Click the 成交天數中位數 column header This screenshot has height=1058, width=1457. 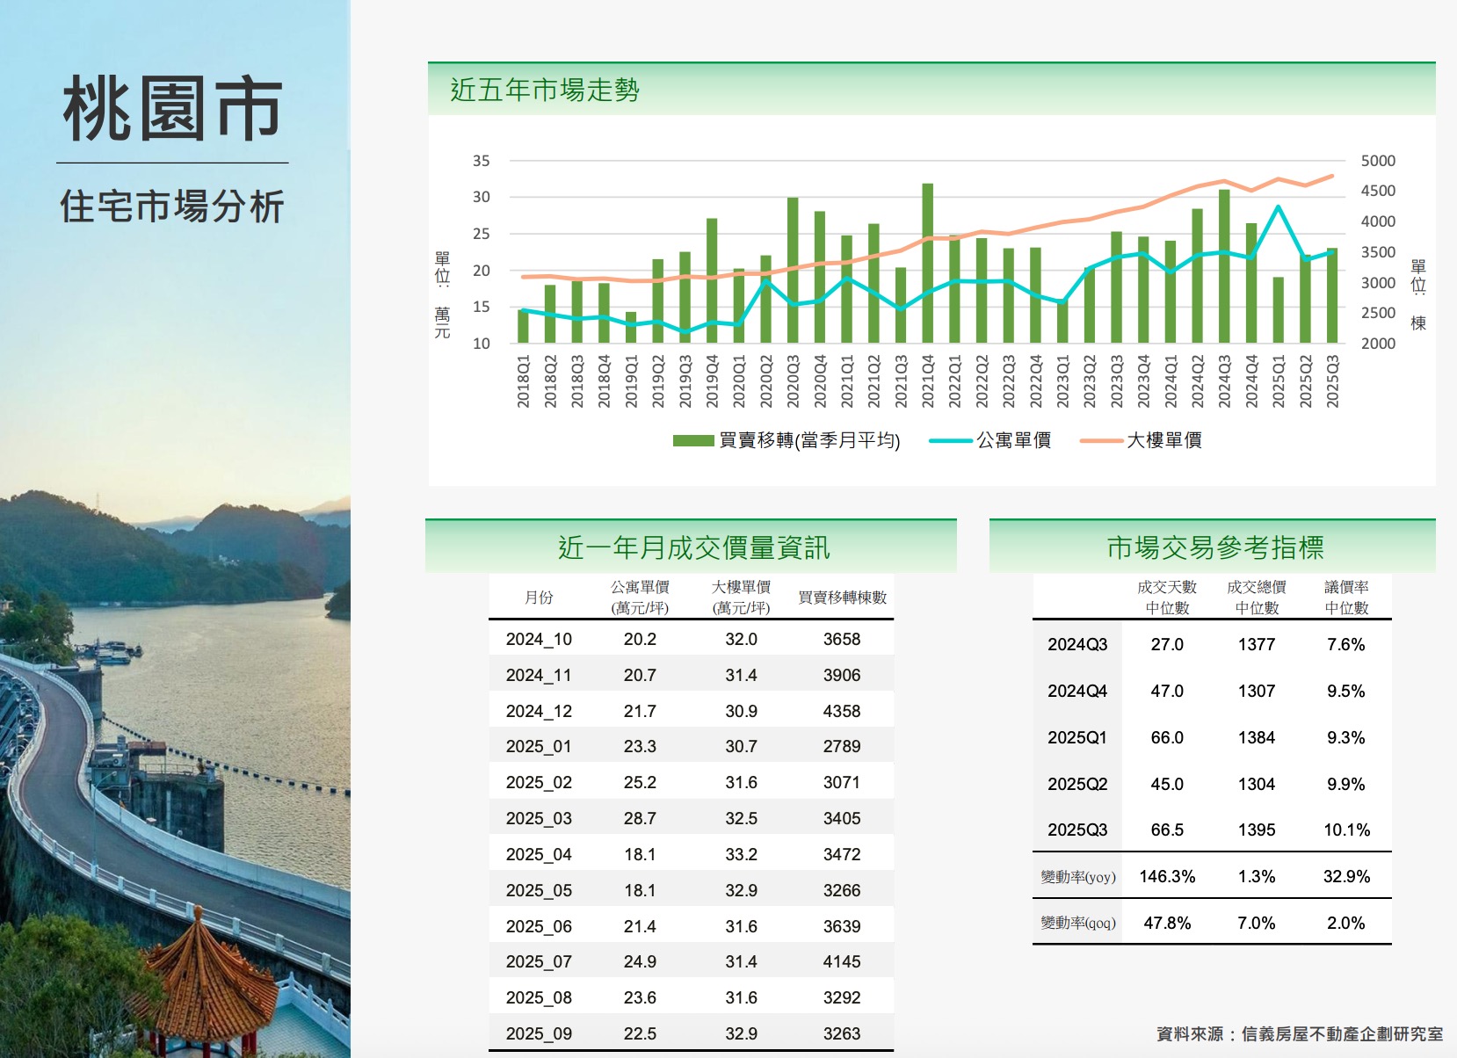pyautogui.click(x=1167, y=598)
